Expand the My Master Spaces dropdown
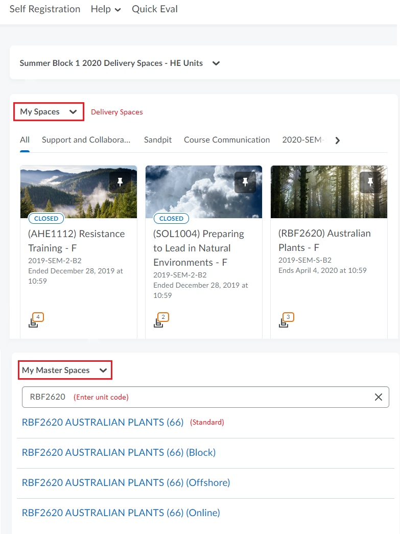The height and width of the screenshot is (534, 400). (x=65, y=370)
